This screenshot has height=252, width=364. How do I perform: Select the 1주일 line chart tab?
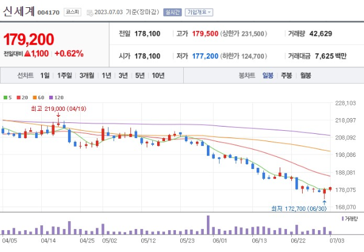[64, 75]
